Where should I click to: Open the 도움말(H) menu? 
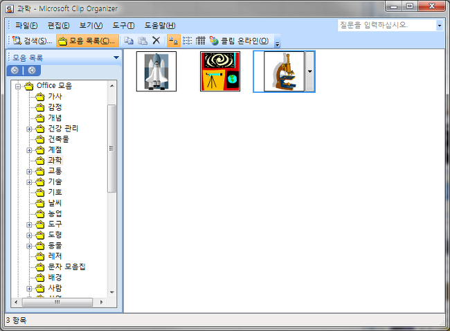click(x=160, y=26)
